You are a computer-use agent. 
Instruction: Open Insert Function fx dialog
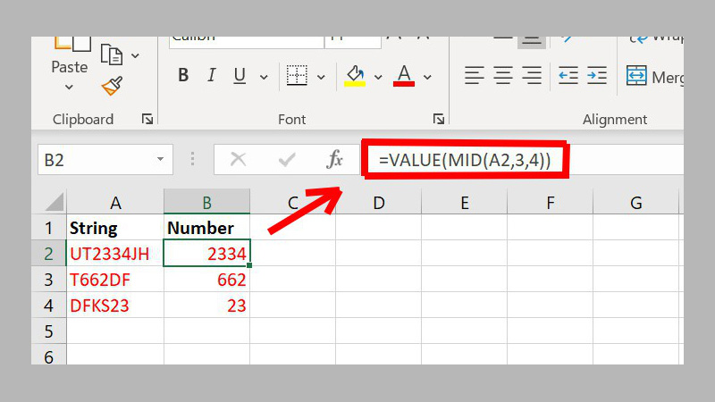point(334,159)
